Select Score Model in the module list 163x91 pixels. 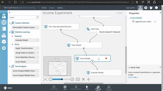27,62
